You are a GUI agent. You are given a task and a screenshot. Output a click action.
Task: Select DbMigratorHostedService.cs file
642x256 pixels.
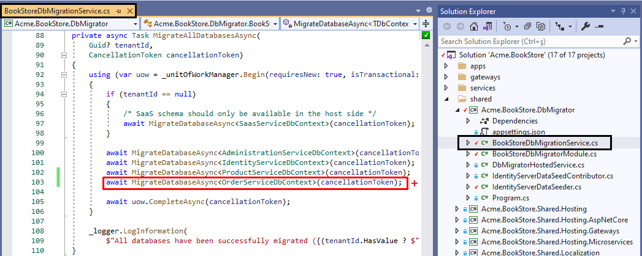coord(538,165)
